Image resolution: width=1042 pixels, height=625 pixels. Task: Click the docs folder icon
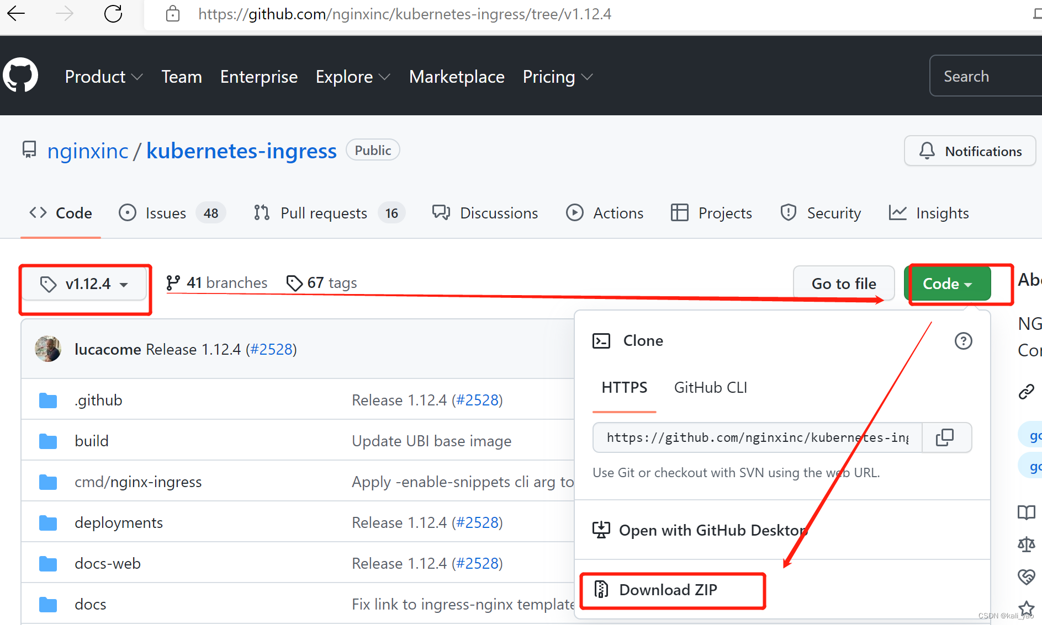tap(48, 605)
